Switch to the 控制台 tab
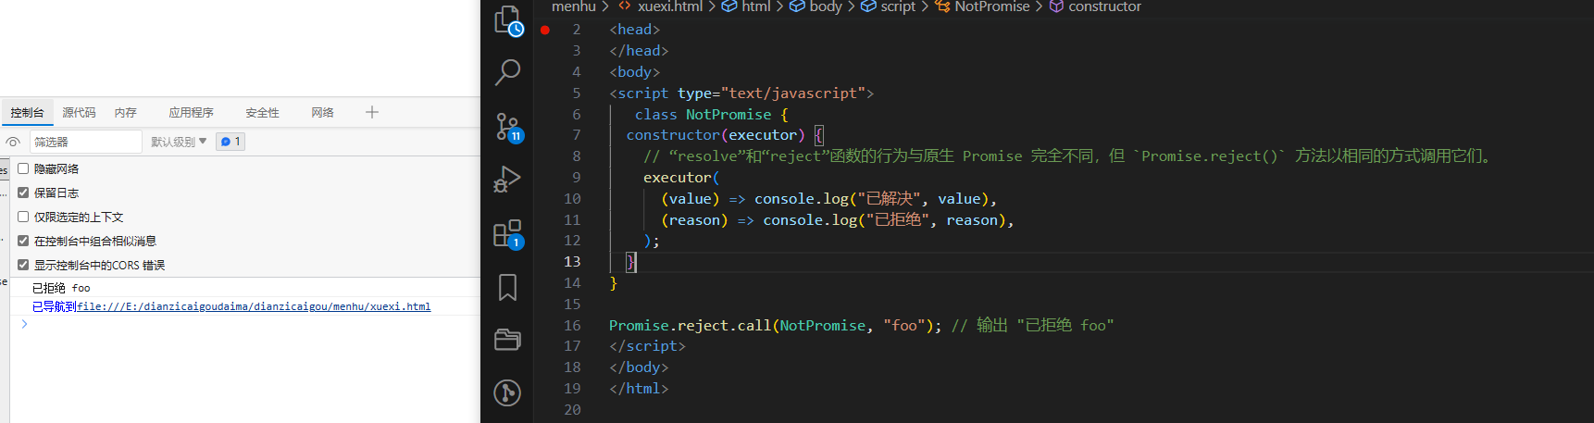Screen dimensions: 1594x423 coord(27,112)
